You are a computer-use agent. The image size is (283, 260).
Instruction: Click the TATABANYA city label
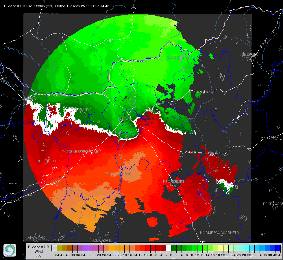coord(81,109)
